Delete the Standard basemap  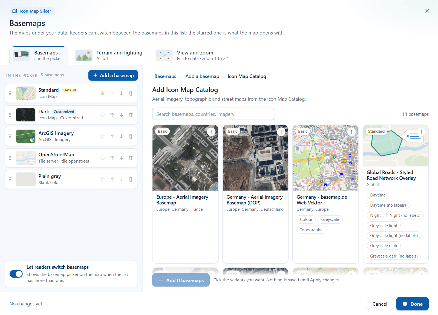click(131, 93)
